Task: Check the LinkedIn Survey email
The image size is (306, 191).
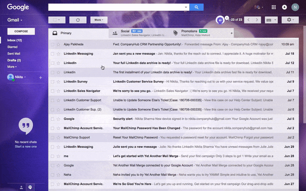Action: 53,81
